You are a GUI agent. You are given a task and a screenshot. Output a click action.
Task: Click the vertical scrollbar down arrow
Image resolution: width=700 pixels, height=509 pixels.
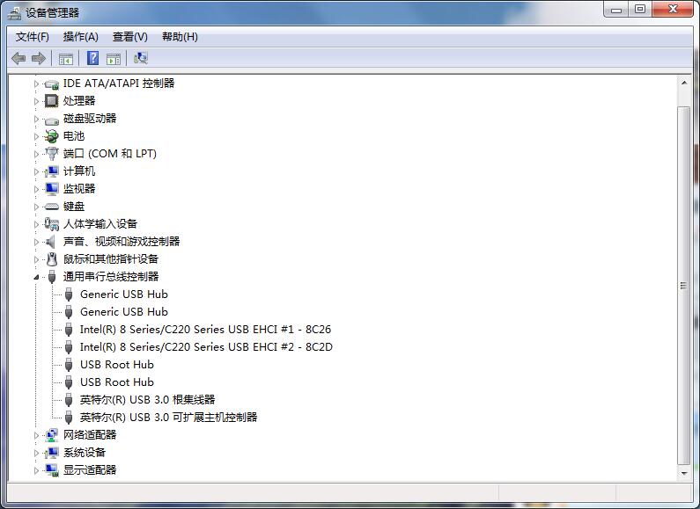point(684,473)
